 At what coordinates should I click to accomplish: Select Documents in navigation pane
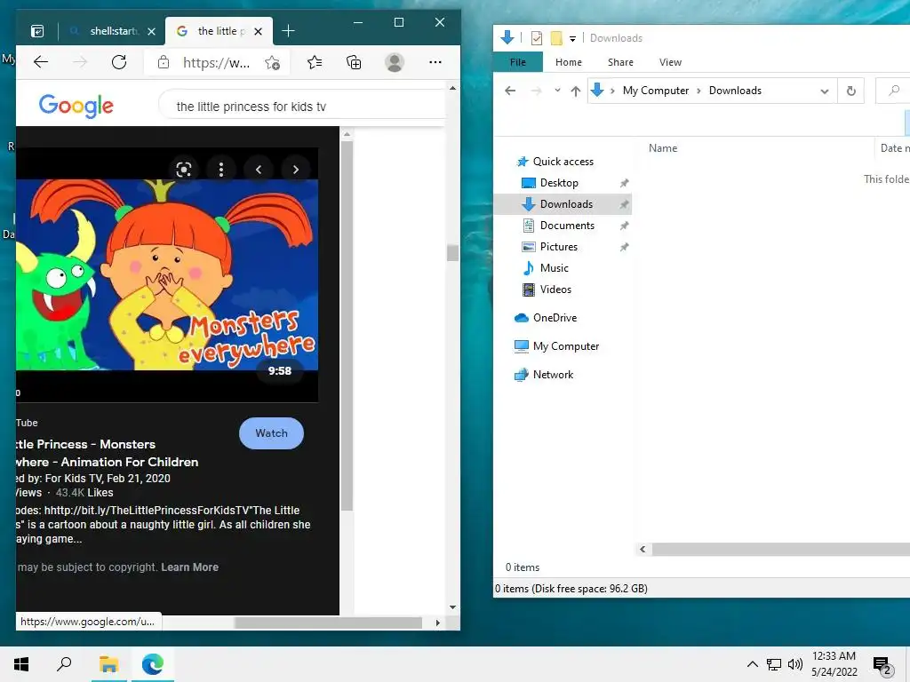567,225
